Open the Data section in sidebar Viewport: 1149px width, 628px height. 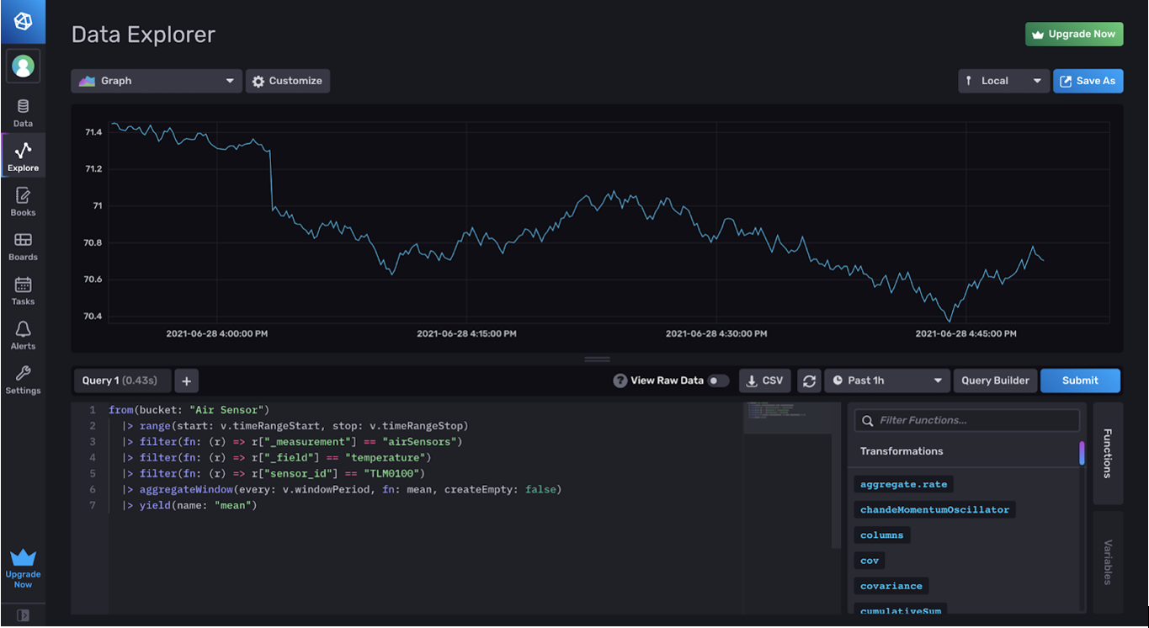pos(23,113)
